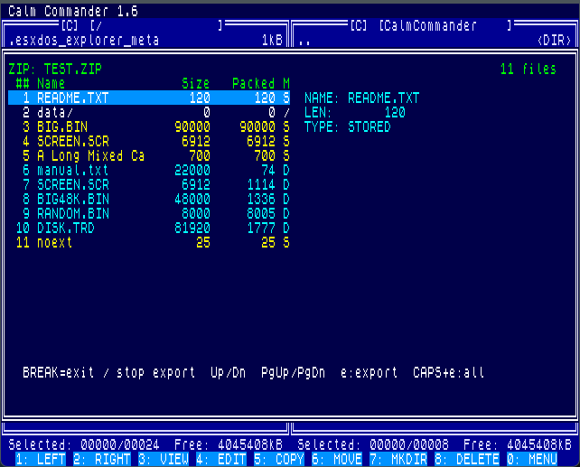The width and height of the screenshot is (580, 467).
Task: Select the BIG.BIN entry
Action: point(149,126)
